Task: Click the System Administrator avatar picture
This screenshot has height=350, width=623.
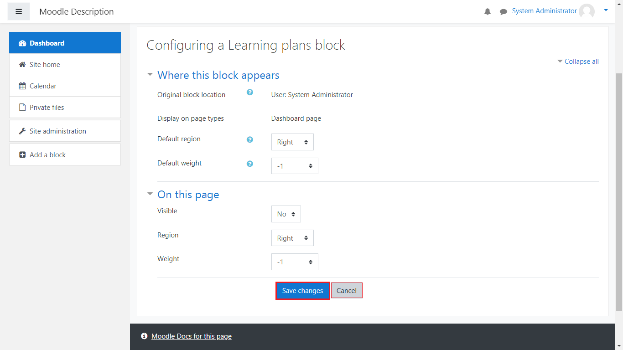Action: tap(587, 11)
